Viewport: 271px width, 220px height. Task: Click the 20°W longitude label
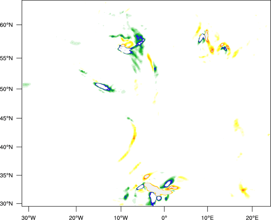tap(76, 218)
